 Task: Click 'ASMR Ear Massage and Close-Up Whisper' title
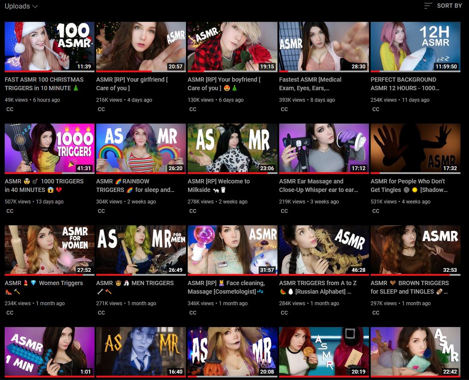319,186
